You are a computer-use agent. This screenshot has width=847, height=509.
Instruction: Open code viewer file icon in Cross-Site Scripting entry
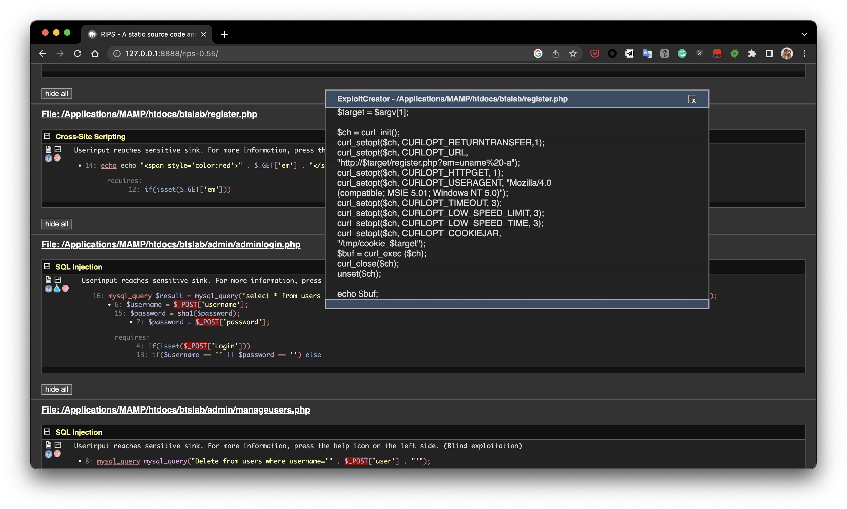48,149
